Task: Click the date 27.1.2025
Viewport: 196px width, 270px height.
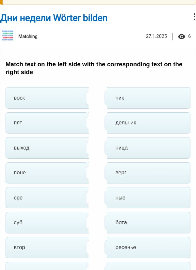Action: pyautogui.click(x=156, y=36)
